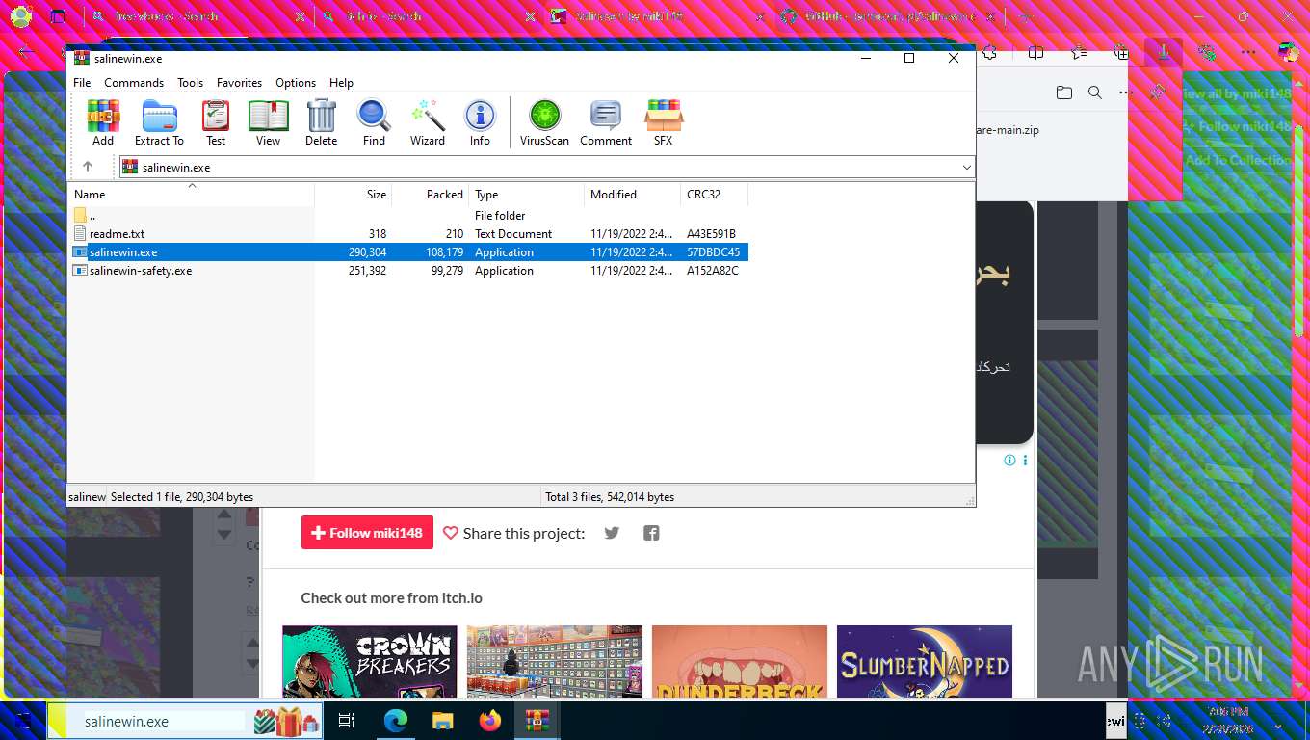1310x740 pixels.
Task: Expand the archive path dropdown arrow
Action: [x=966, y=168]
